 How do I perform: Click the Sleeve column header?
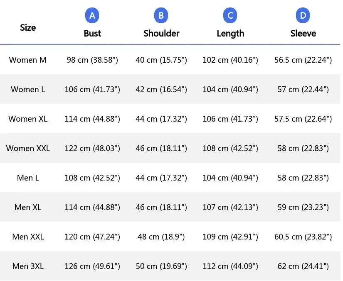coord(303,34)
